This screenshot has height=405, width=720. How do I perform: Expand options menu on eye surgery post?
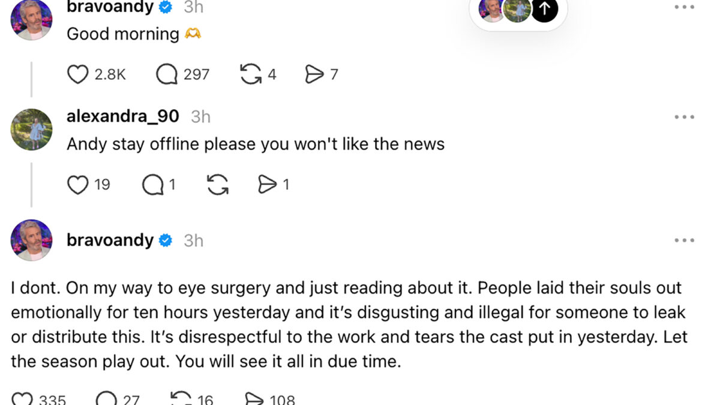click(x=684, y=240)
